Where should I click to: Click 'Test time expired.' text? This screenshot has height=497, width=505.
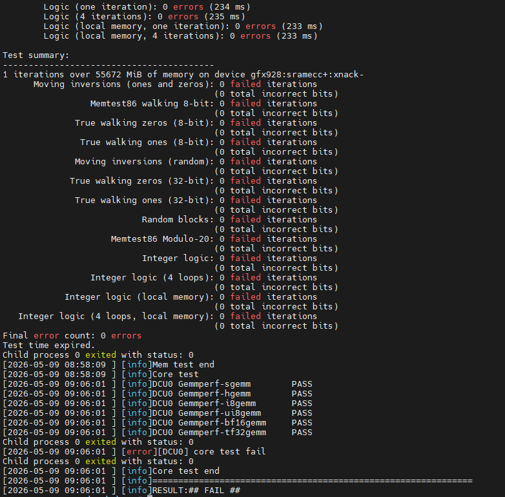48,346
